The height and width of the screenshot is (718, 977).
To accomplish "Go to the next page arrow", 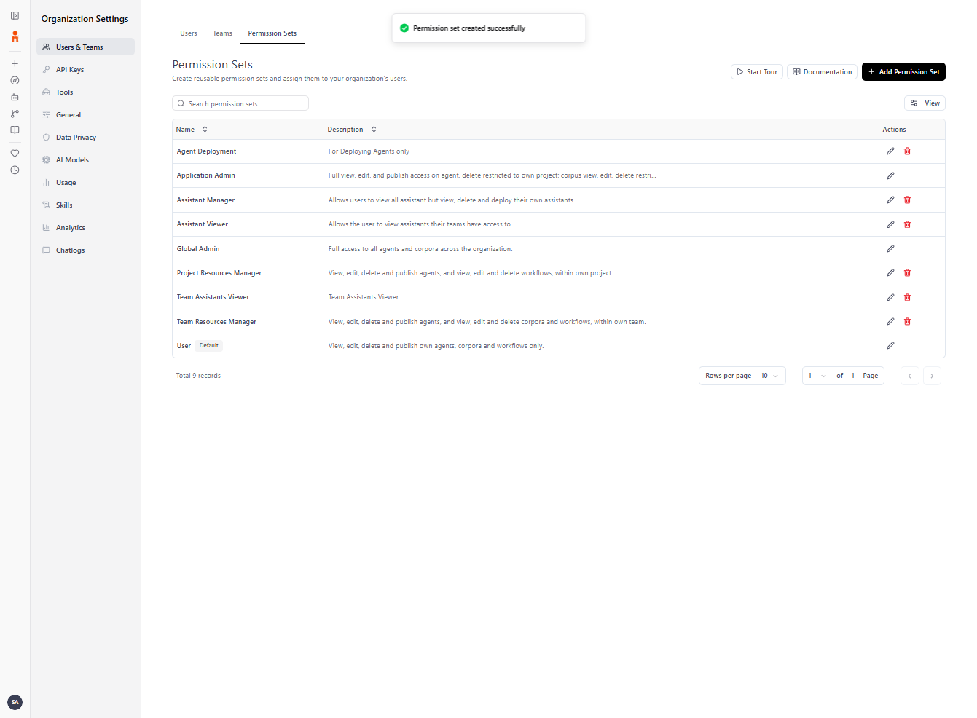I will pos(932,376).
